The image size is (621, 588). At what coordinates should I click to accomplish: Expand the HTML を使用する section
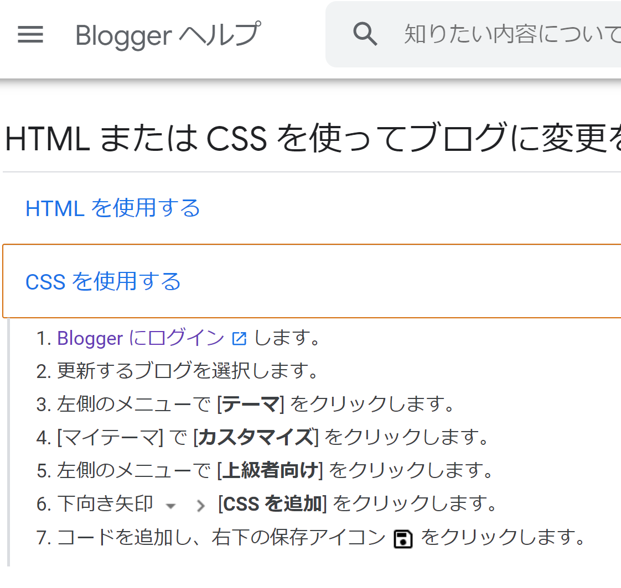(x=113, y=208)
